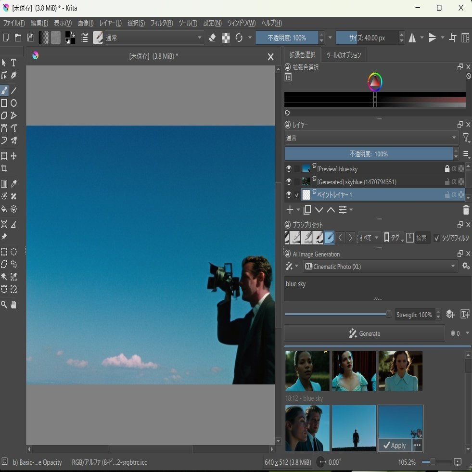The width and height of the screenshot is (472, 472).
Task: Select the Transform tool
Action: point(4,155)
